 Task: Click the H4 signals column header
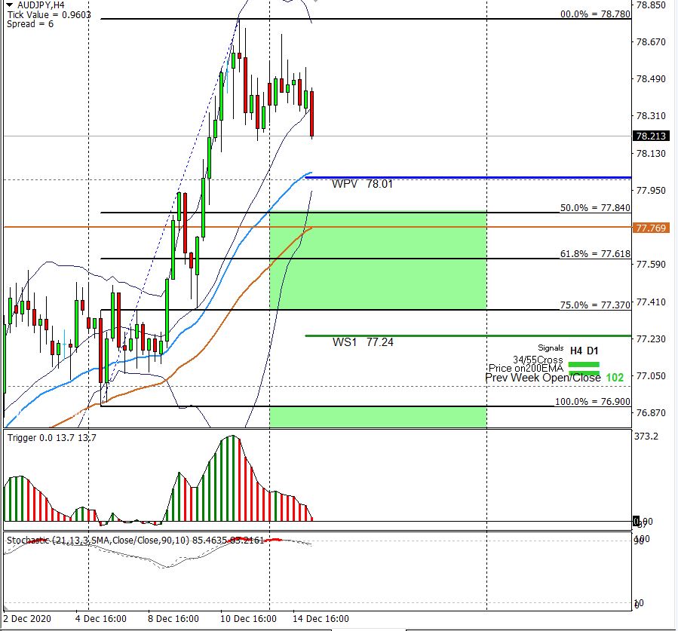tap(575, 351)
